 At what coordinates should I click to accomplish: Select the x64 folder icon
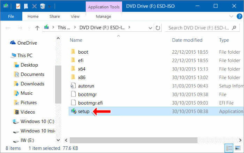73,69
